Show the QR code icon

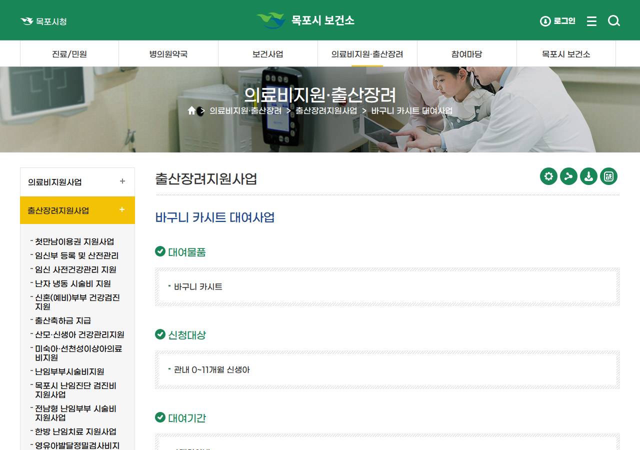[x=608, y=176]
